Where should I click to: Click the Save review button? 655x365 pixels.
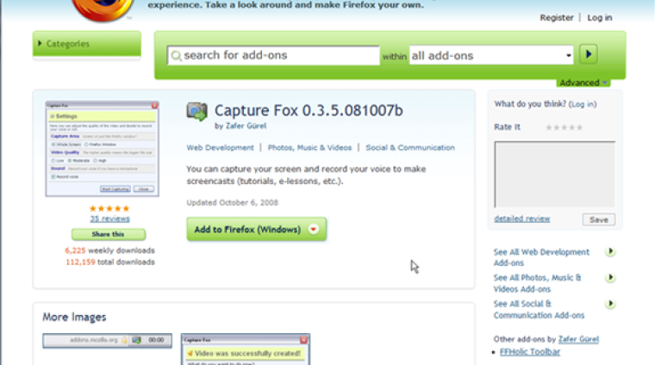click(x=598, y=220)
